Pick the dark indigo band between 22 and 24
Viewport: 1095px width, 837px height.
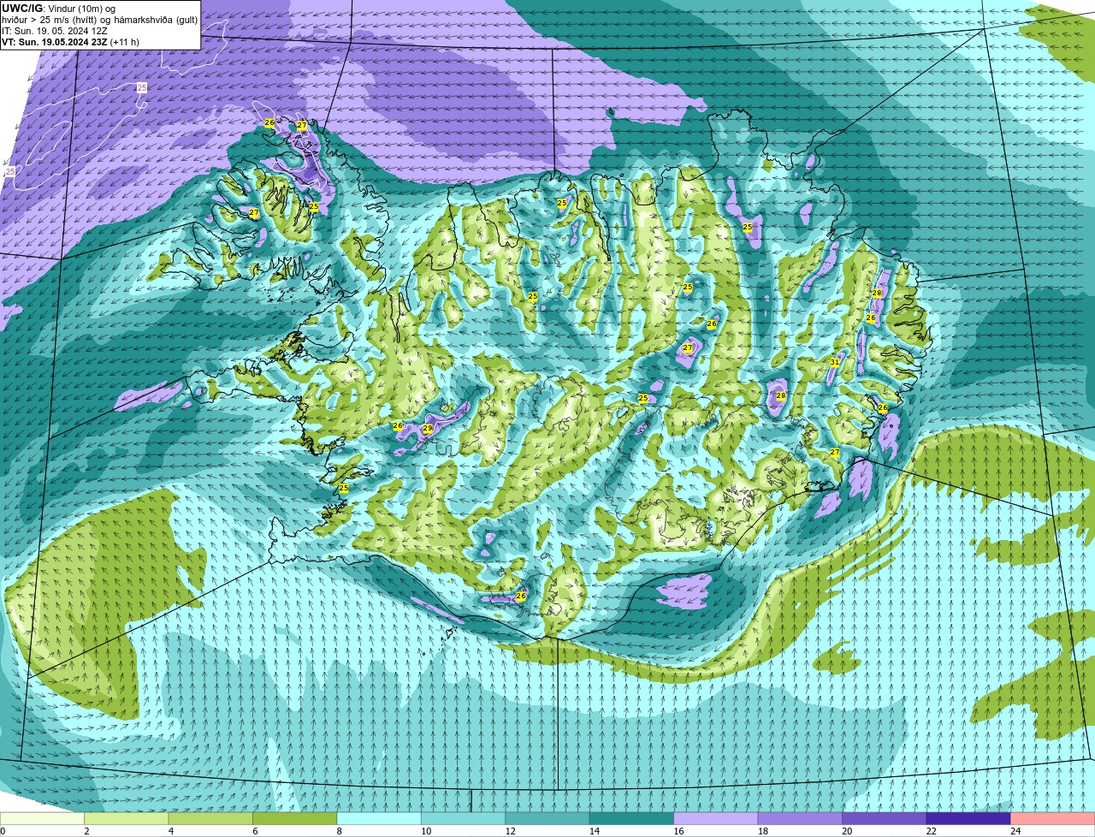[969, 818]
